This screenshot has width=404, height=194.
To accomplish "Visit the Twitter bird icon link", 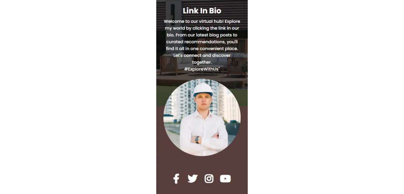I will click(193, 179).
